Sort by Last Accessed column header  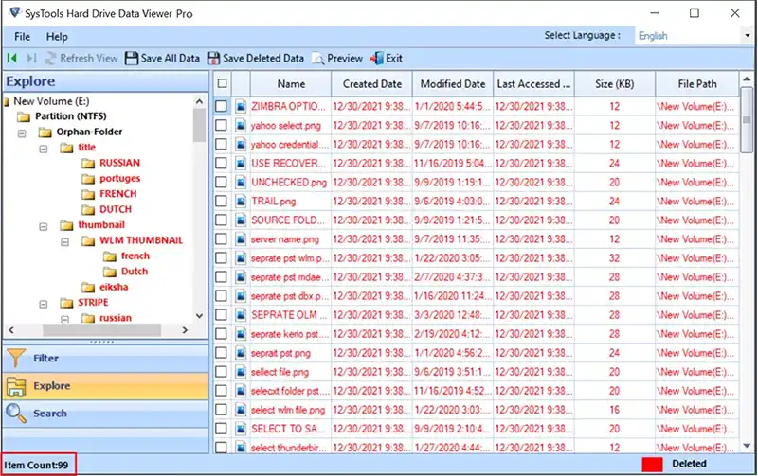pos(533,84)
